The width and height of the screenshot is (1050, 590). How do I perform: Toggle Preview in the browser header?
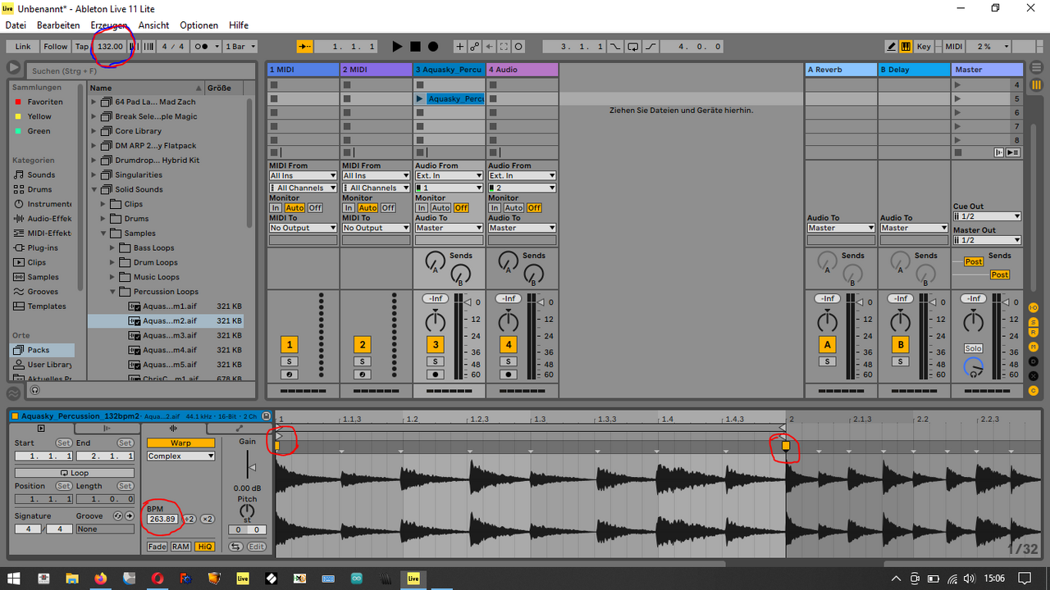[14, 68]
